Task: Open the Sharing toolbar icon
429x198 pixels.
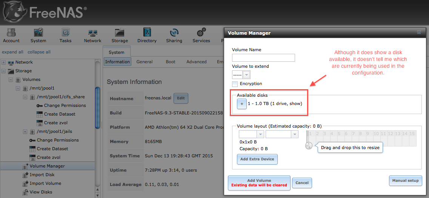Action: [174, 35]
